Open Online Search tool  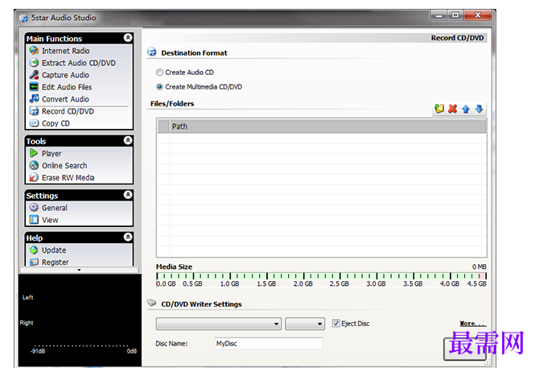pos(64,165)
